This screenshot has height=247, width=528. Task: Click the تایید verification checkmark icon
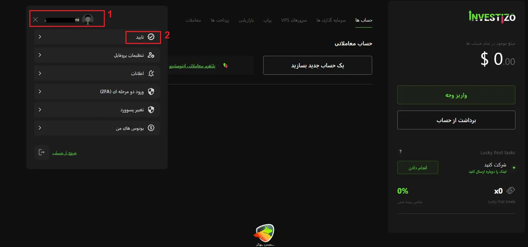(151, 36)
